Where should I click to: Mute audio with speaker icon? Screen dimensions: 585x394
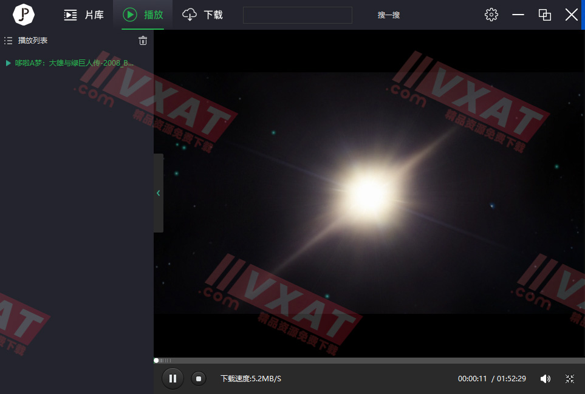545,379
